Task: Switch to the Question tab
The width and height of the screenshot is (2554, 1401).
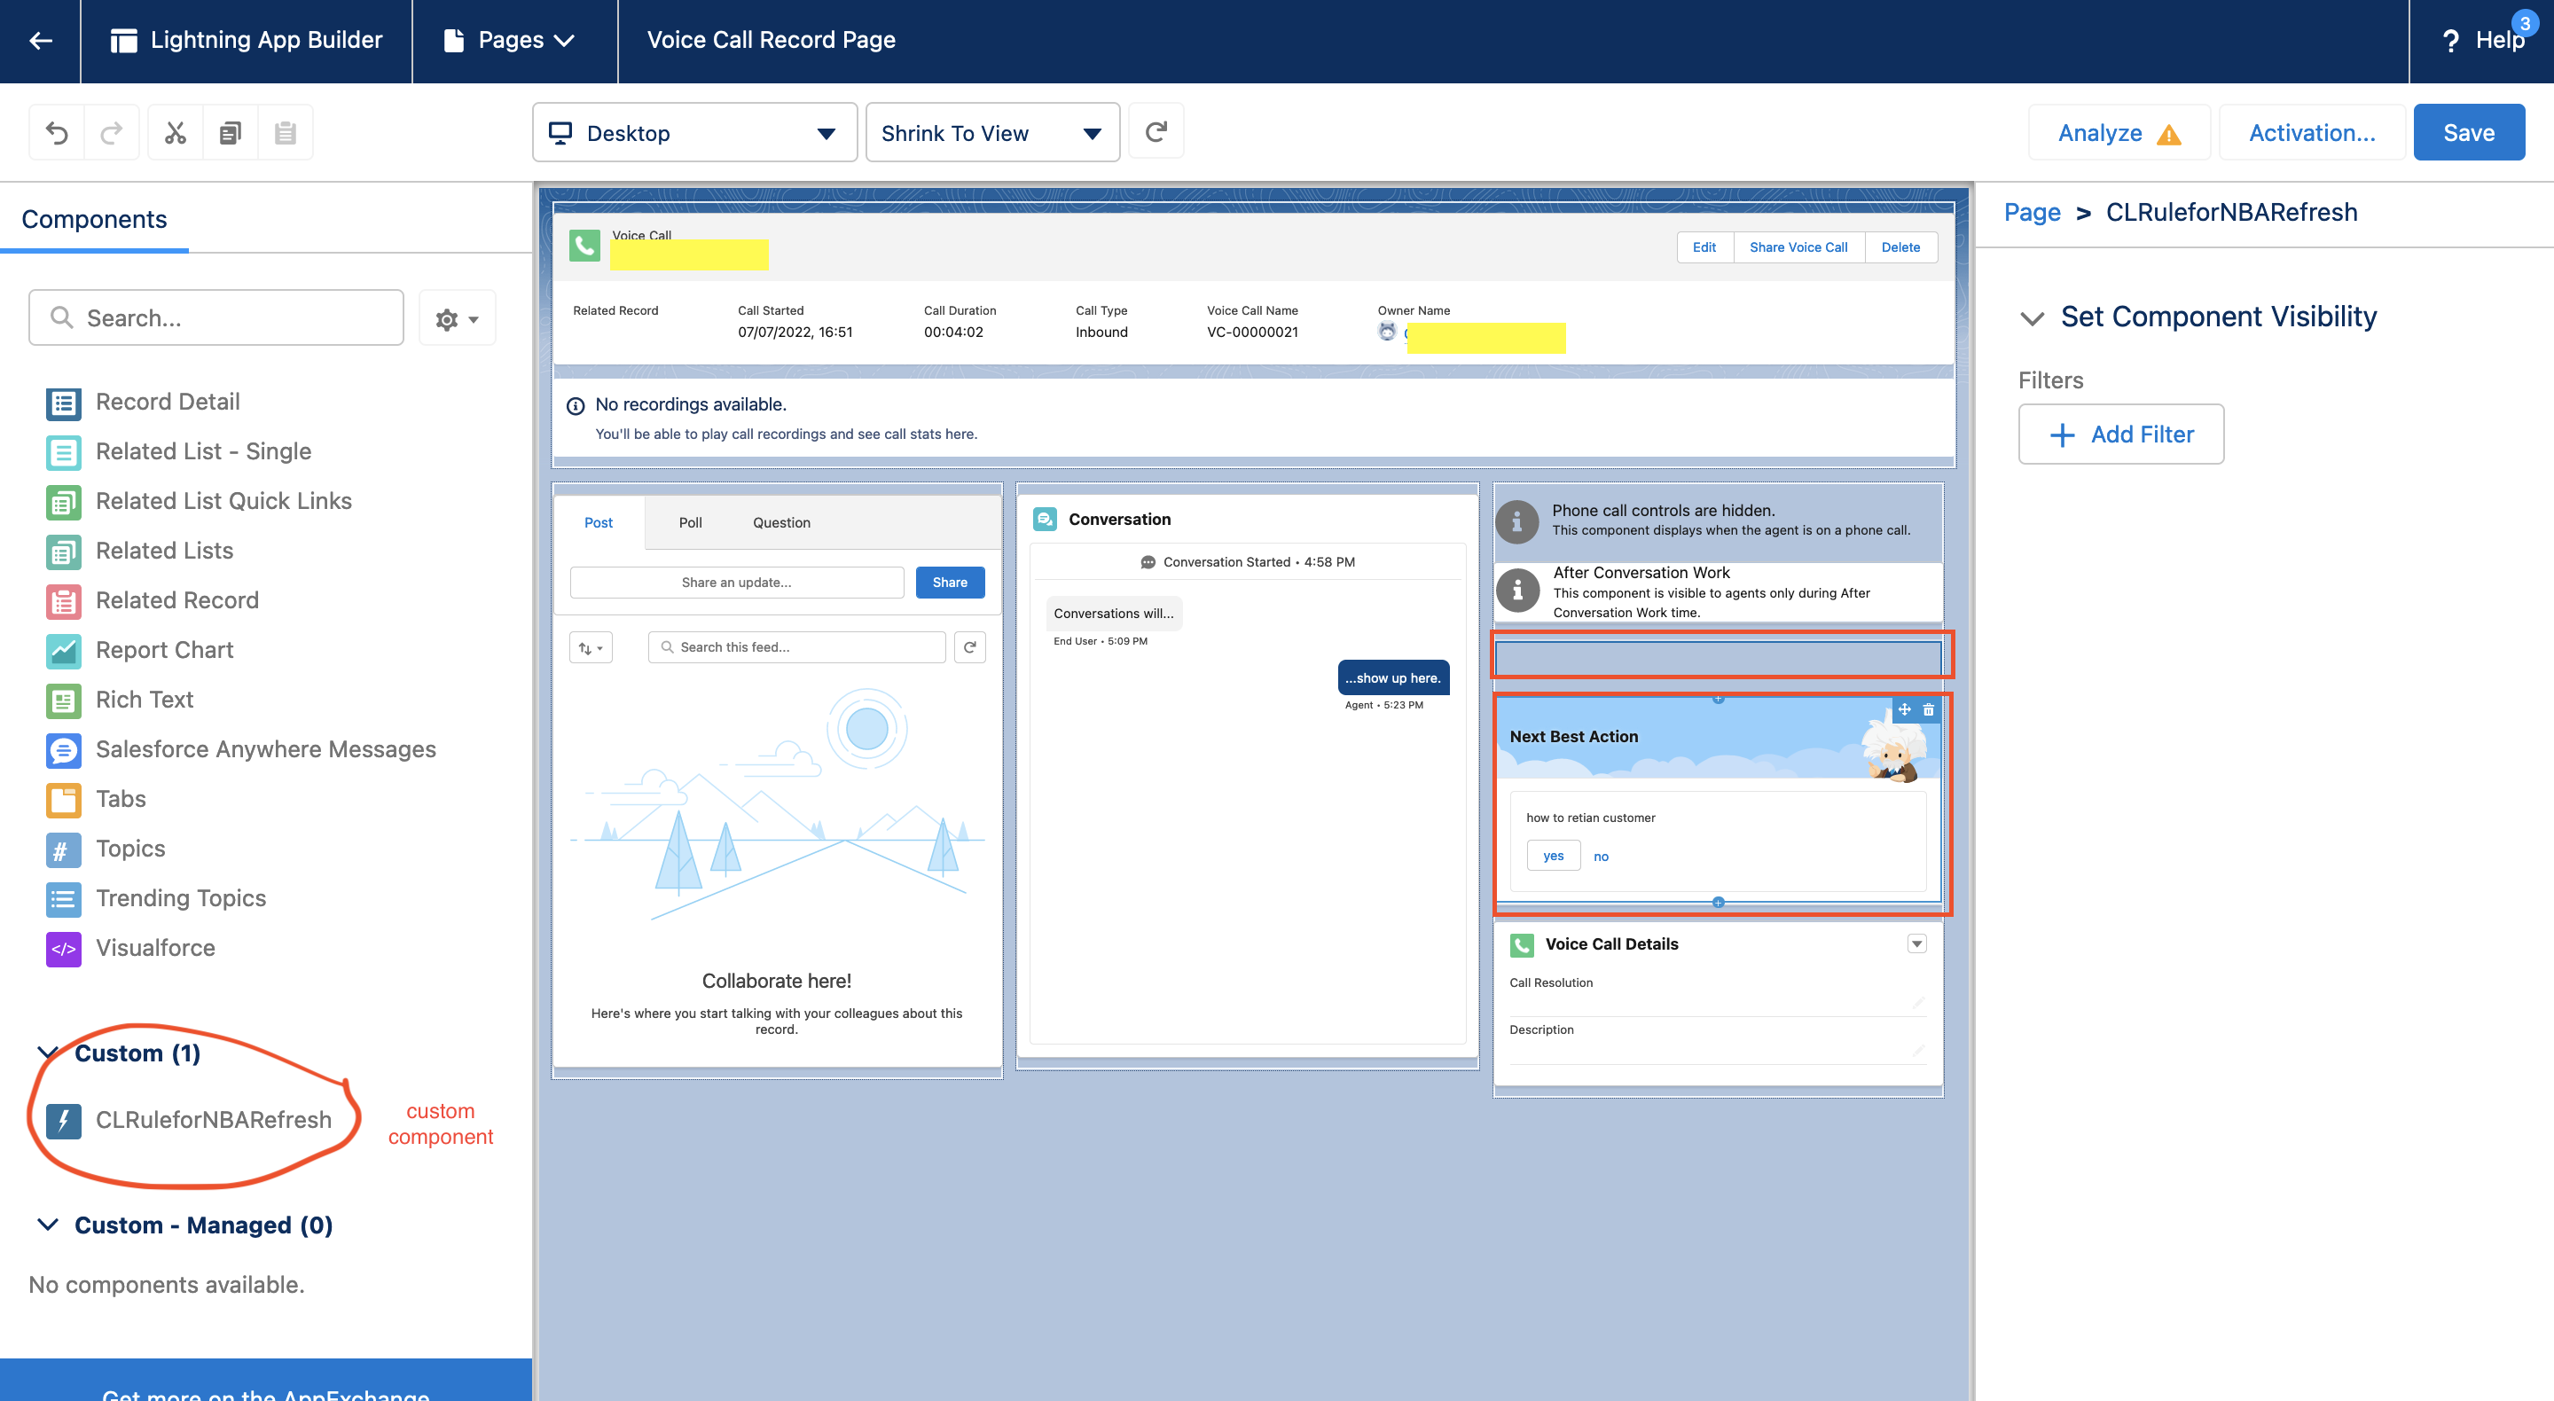Action: pyautogui.click(x=781, y=522)
